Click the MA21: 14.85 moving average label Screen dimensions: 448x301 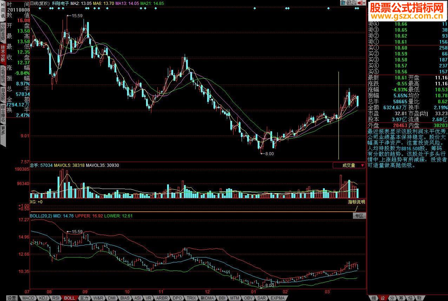152,3
